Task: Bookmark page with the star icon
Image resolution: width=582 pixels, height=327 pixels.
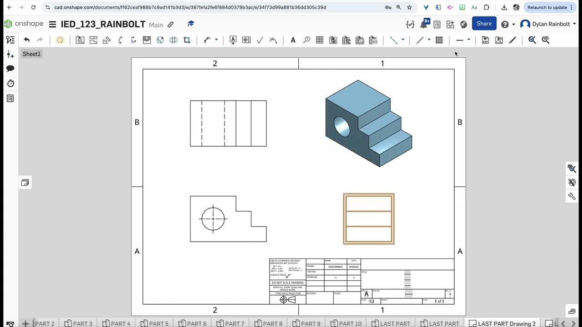Action: coord(409,7)
